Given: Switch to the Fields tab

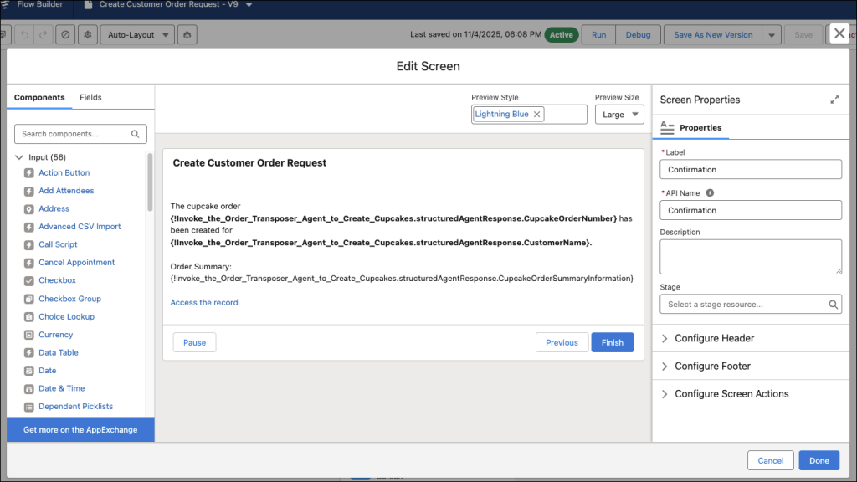Looking at the screenshot, I should click(90, 98).
